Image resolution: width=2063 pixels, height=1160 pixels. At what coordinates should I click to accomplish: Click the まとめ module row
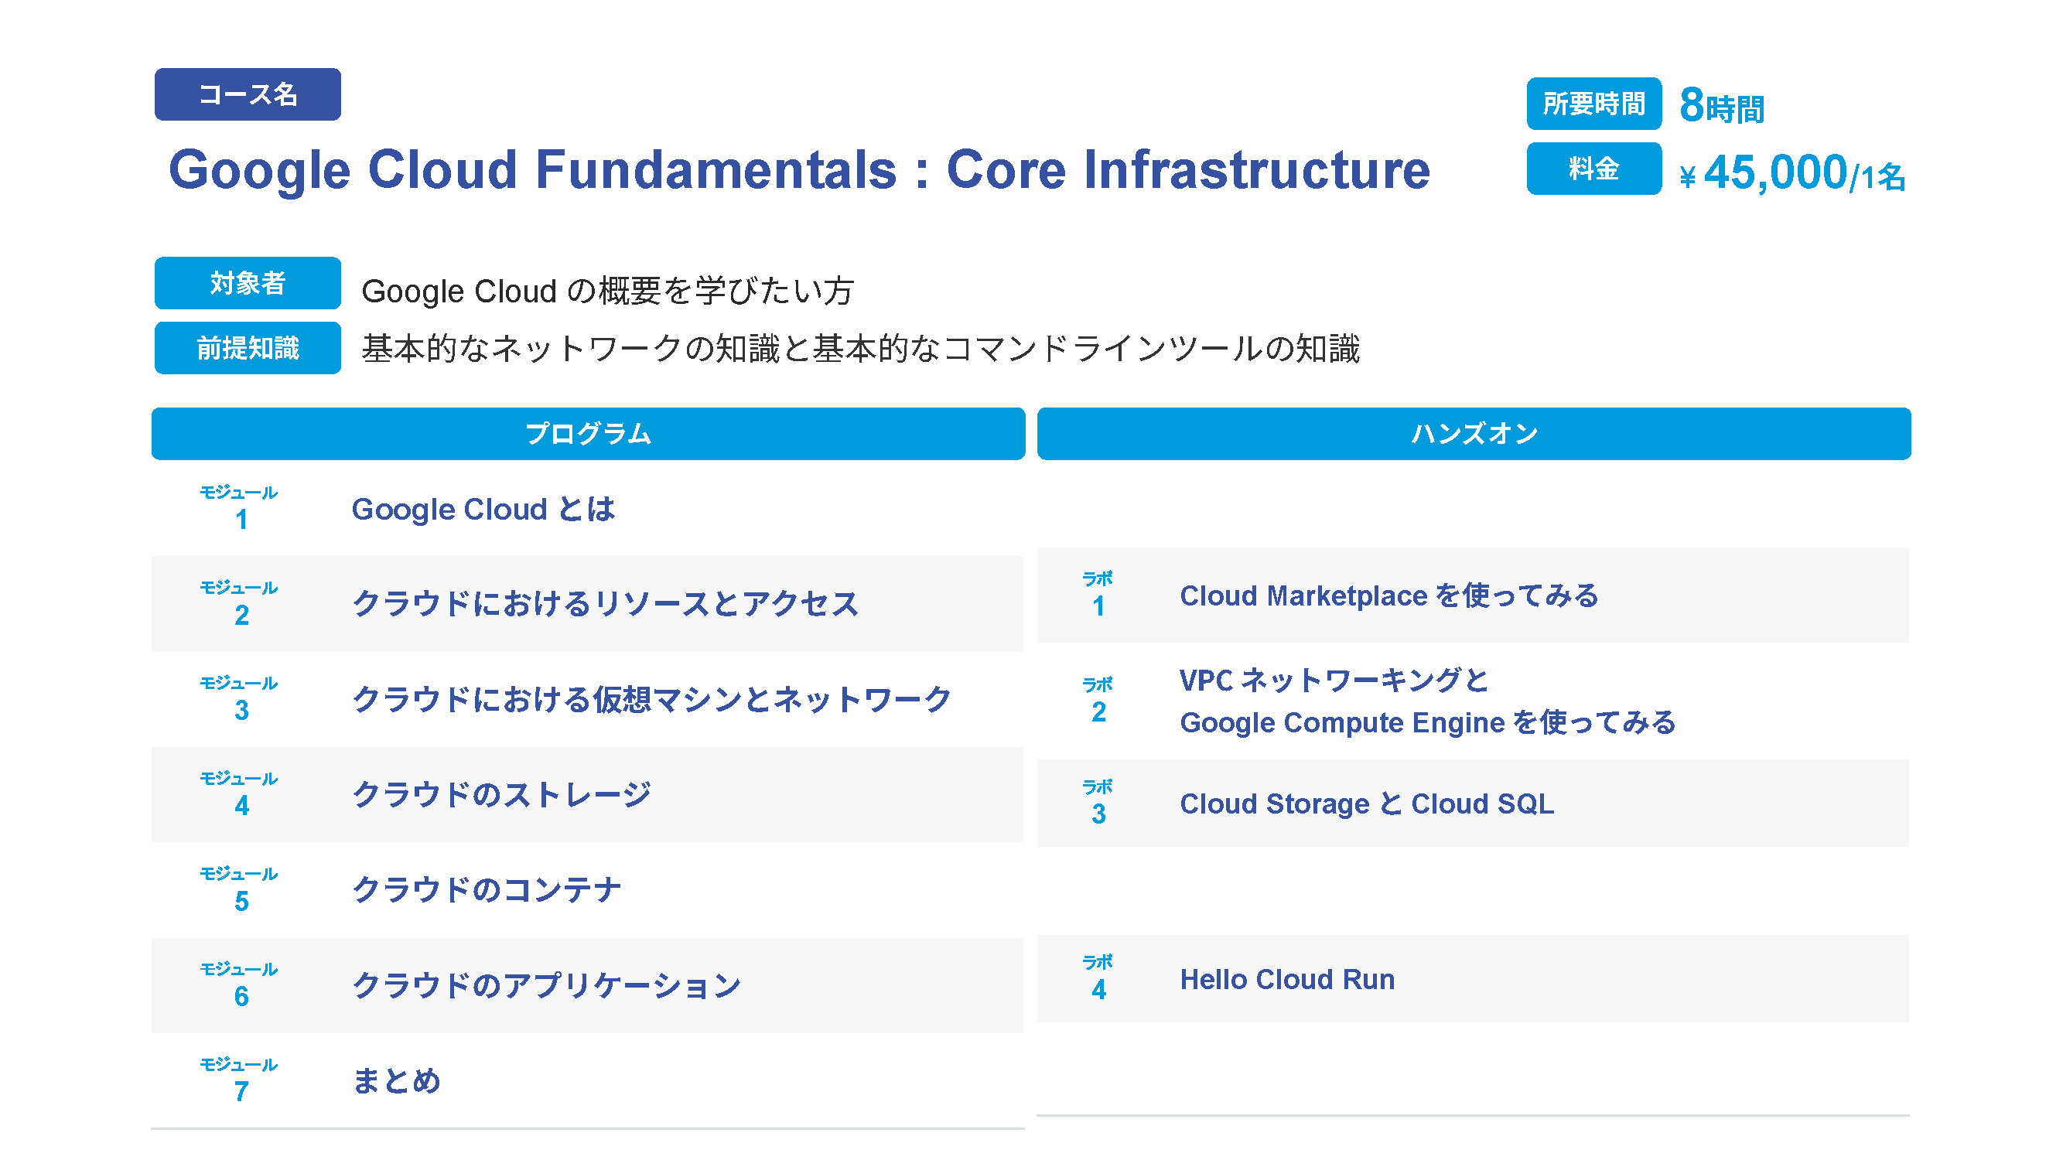tap(396, 1080)
